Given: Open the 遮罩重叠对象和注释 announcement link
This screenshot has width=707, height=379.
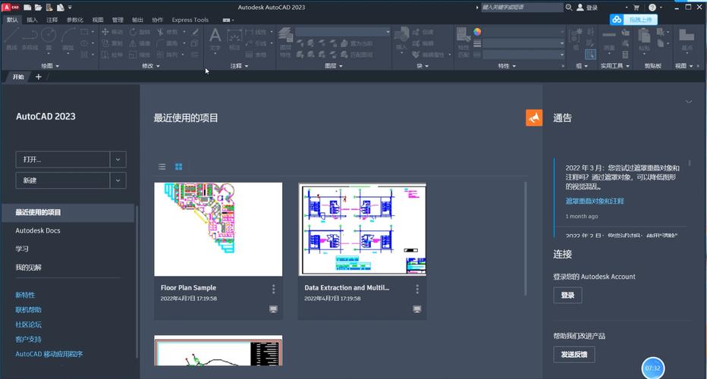Looking at the screenshot, I should coord(595,201).
